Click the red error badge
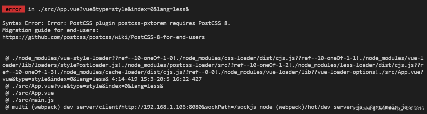 coord(13,9)
